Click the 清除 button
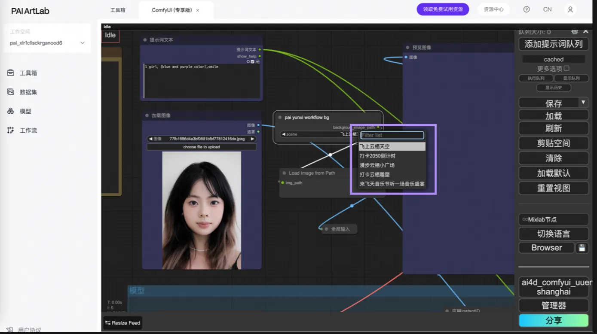Screen dimensions: 597x334 click(x=554, y=158)
